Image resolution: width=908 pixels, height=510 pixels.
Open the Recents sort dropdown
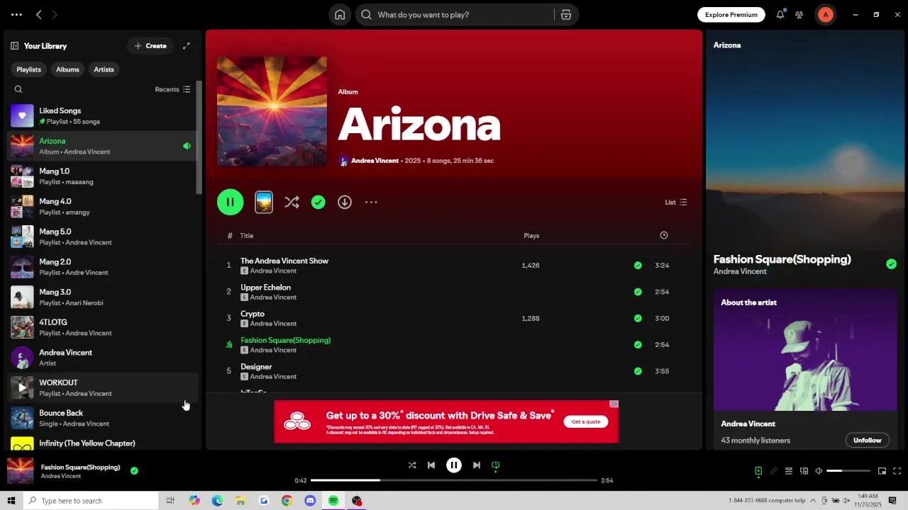point(172,89)
